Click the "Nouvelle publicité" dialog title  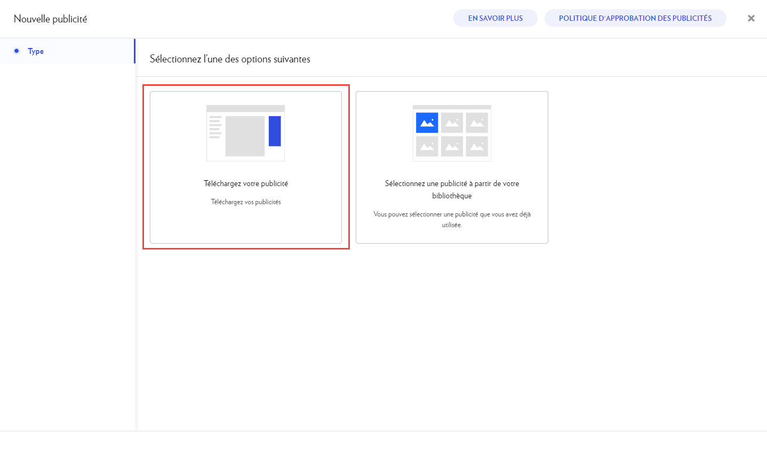(50, 19)
